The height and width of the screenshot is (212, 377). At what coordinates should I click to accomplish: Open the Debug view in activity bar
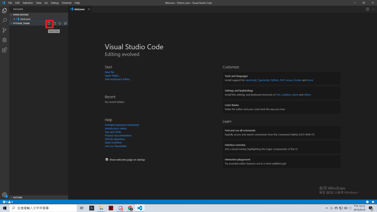4,40
